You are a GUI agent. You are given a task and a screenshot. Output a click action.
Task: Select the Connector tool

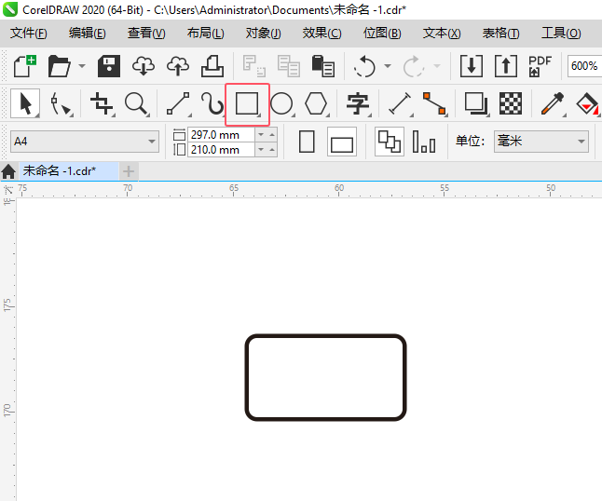(x=434, y=103)
